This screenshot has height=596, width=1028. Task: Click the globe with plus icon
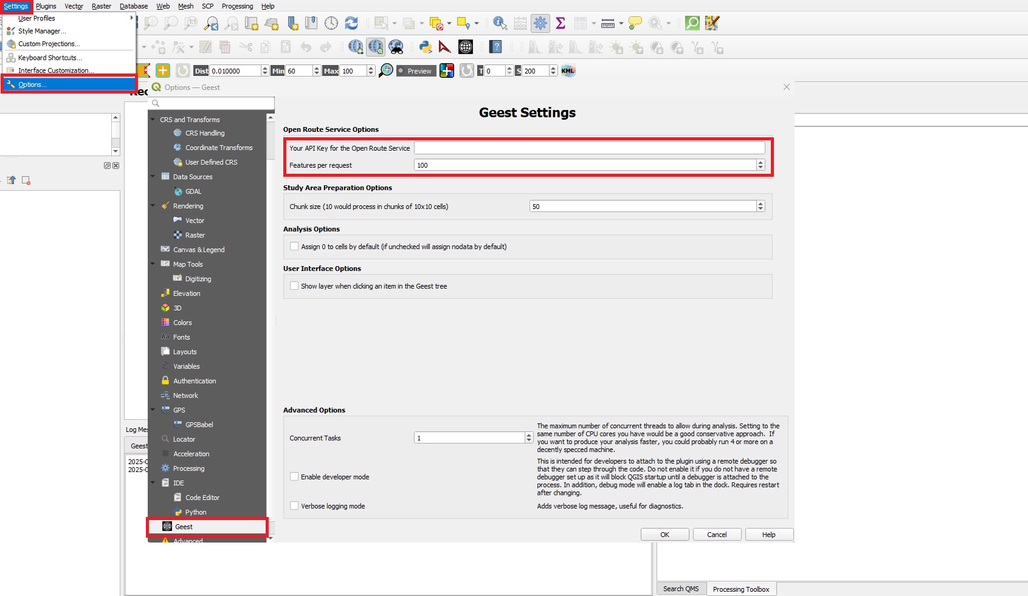point(356,47)
